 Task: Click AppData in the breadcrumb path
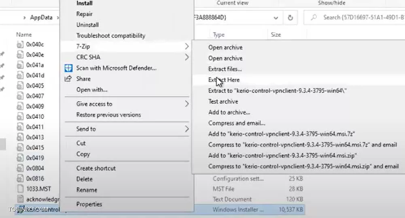(x=41, y=17)
